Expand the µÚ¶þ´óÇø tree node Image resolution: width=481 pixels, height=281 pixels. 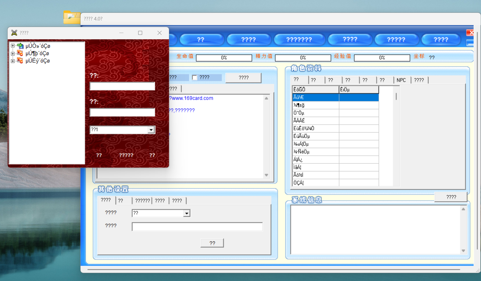tap(13, 53)
